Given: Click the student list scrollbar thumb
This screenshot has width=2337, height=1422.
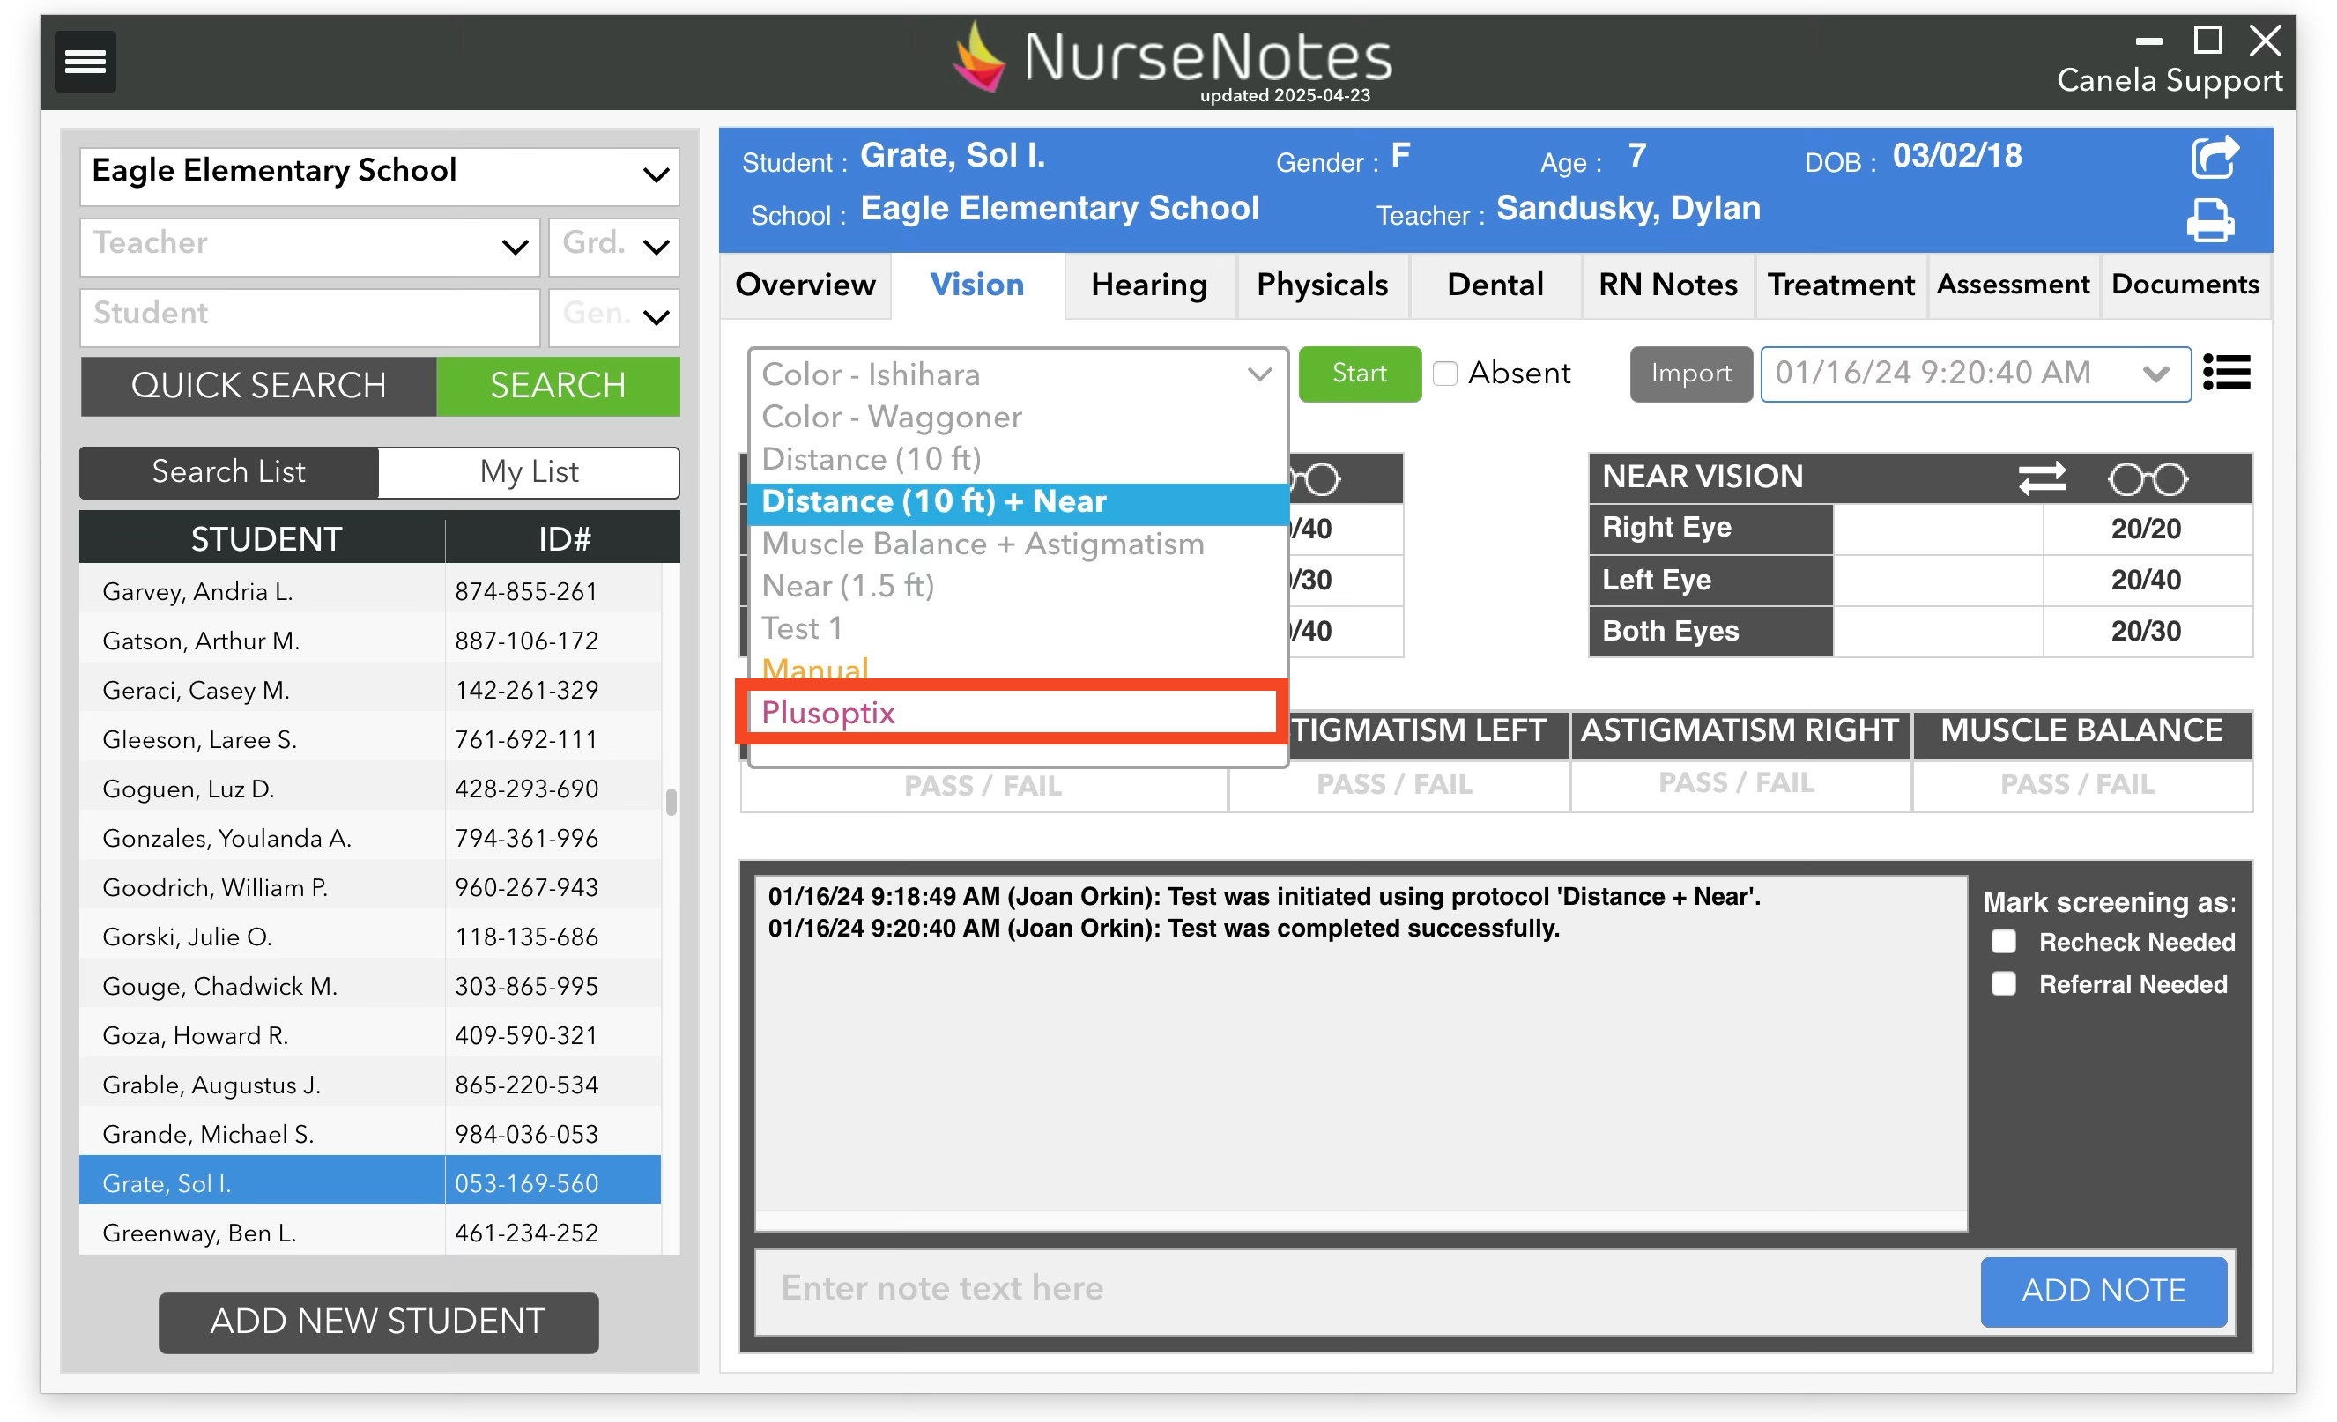Looking at the screenshot, I should [x=671, y=802].
